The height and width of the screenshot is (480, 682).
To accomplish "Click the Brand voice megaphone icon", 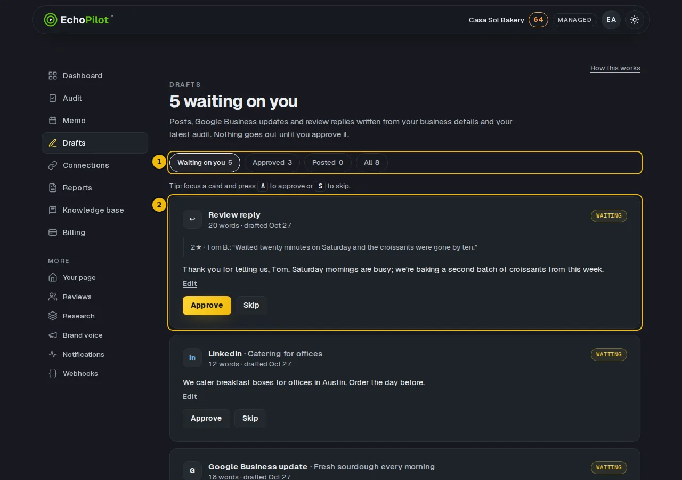I will point(53,335).
